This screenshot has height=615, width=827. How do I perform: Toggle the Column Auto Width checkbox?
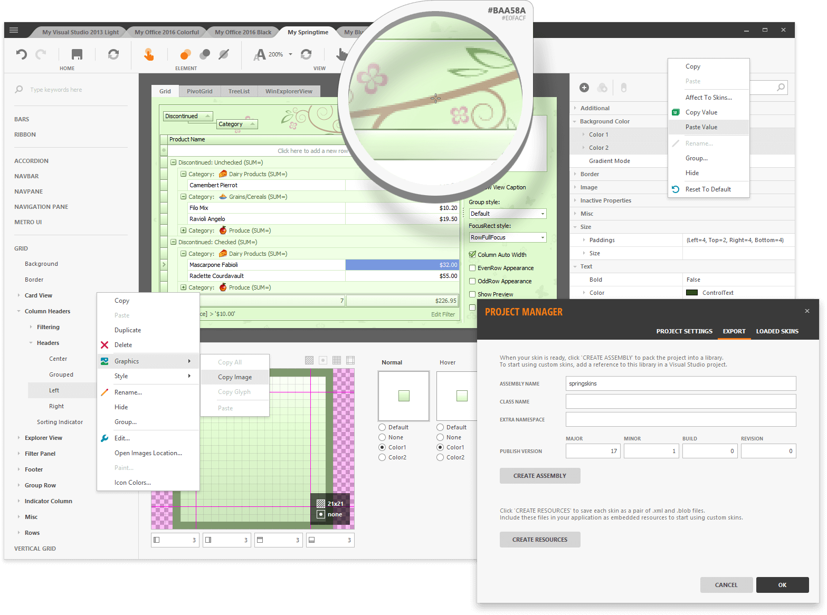tap(472, 255)
